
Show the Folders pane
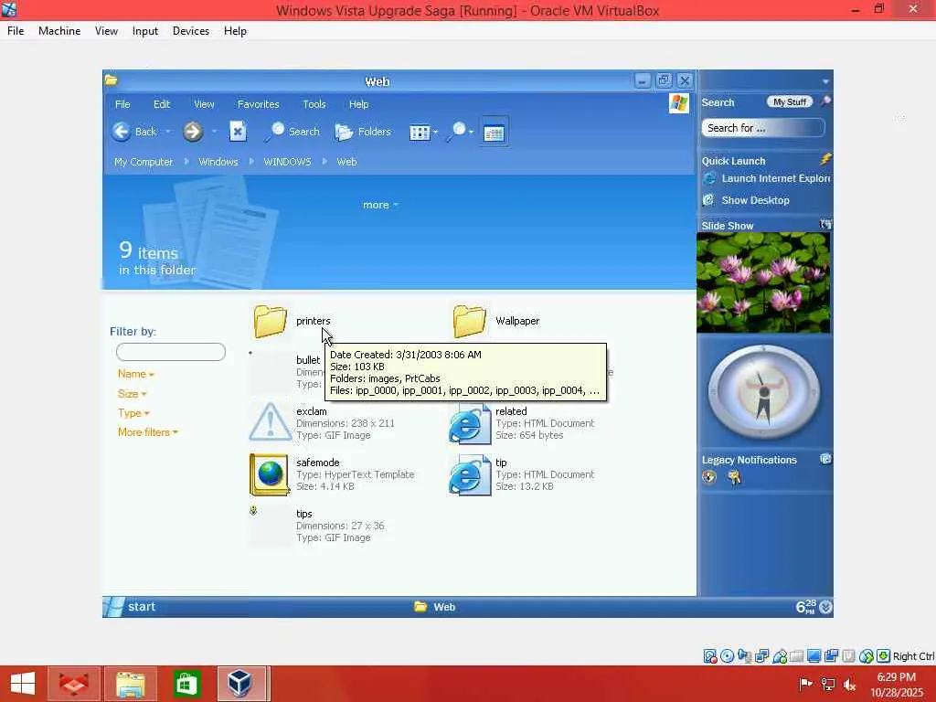click(x=363, y=132)
